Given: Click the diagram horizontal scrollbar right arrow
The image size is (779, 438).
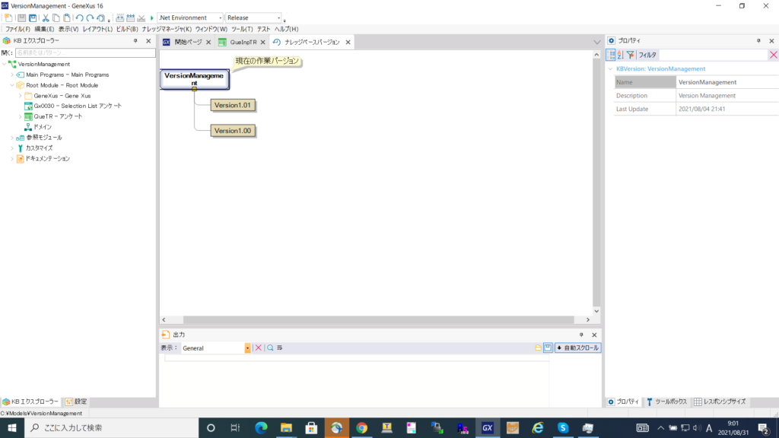Looking at the screenshot, I should tap(588, 320).
